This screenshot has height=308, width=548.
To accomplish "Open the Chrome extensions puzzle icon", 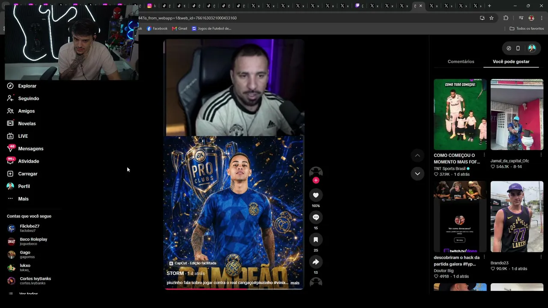I will [x=506, y=18].
